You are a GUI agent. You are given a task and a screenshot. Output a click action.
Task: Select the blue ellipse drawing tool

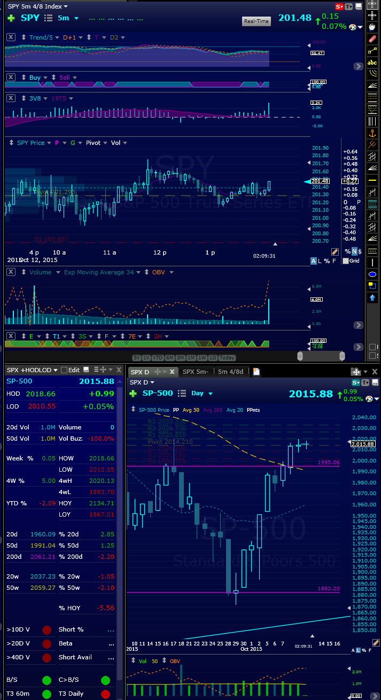click(x=372, y=274)
